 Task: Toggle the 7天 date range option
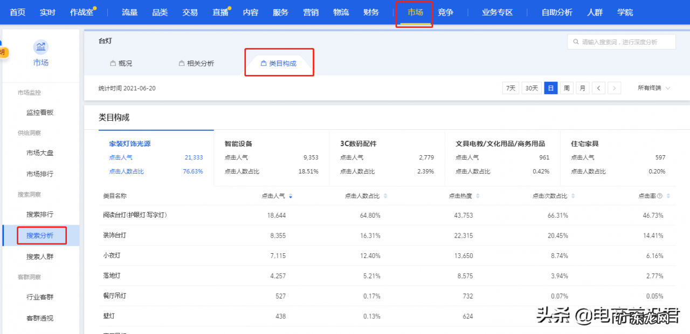click(510, 87)
